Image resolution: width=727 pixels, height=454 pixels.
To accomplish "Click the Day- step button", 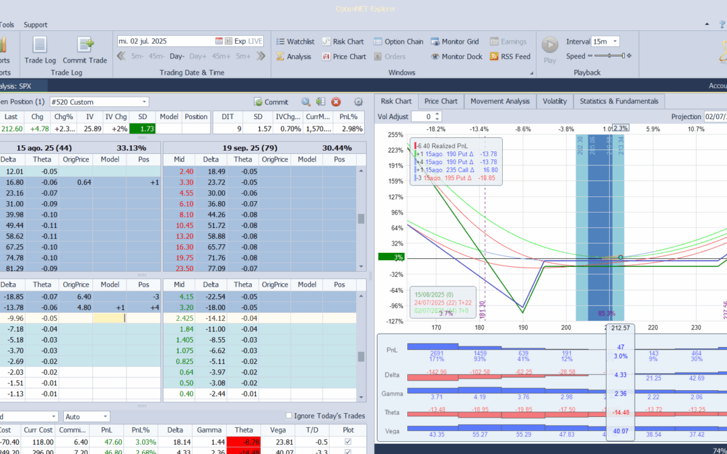I will pos(176,56).
